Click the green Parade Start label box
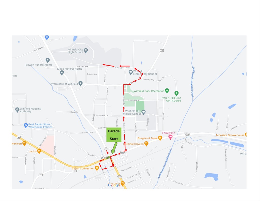The width and height of the screenshot is (260, 201). click(114, 135)
